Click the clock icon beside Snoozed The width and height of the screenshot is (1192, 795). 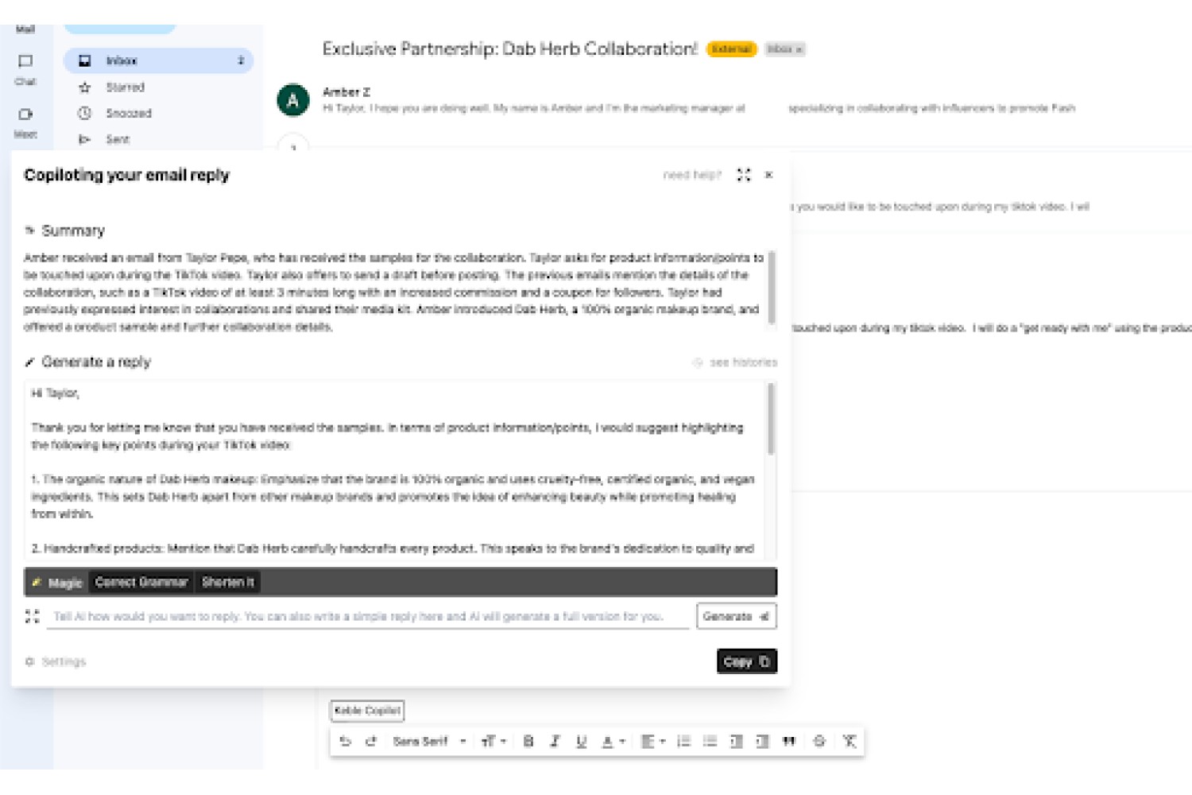[x=85, y=114]
